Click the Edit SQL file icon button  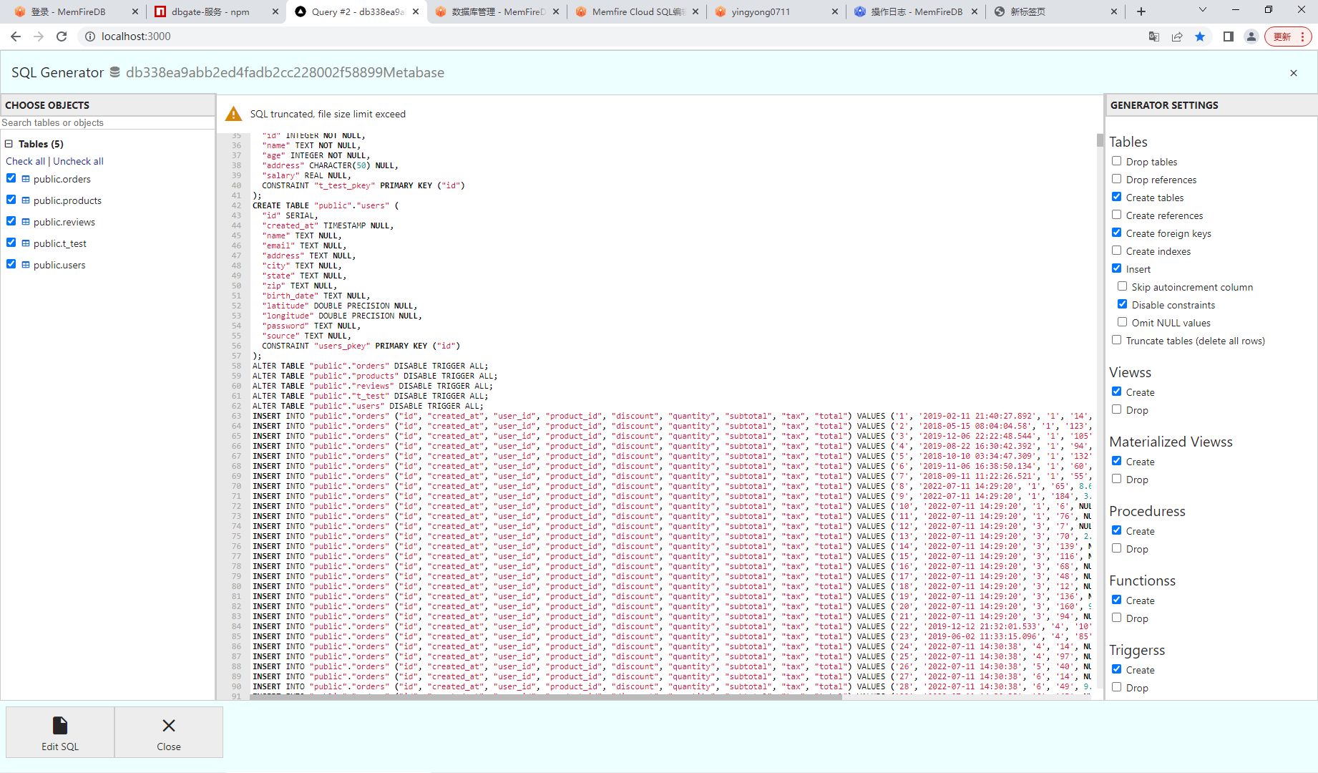(60, 732)
